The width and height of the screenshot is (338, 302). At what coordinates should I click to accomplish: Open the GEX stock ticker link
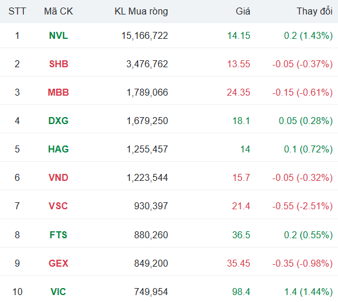coord(59,263)
